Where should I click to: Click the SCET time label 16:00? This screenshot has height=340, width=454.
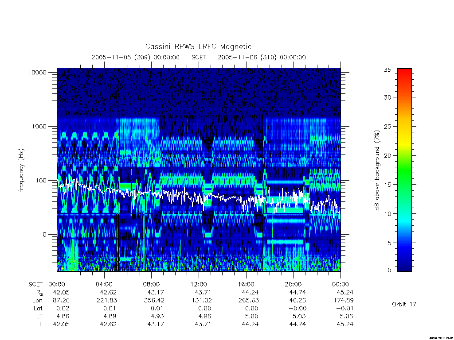coord(246,285)
